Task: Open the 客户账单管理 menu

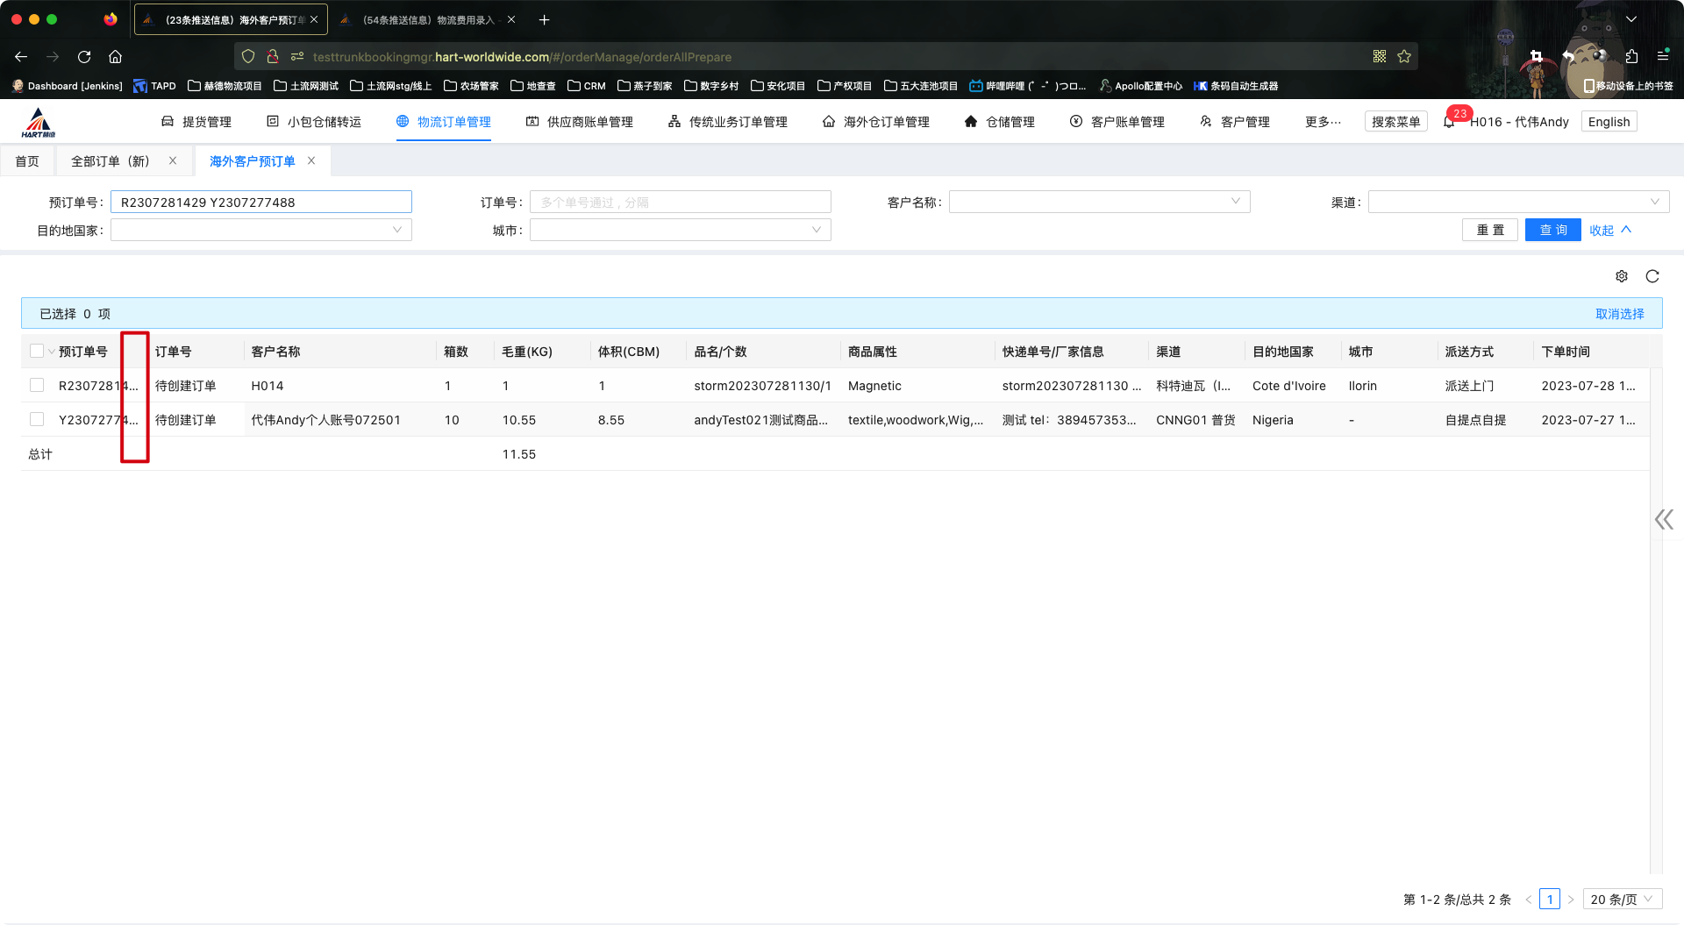Action: 1117,122
